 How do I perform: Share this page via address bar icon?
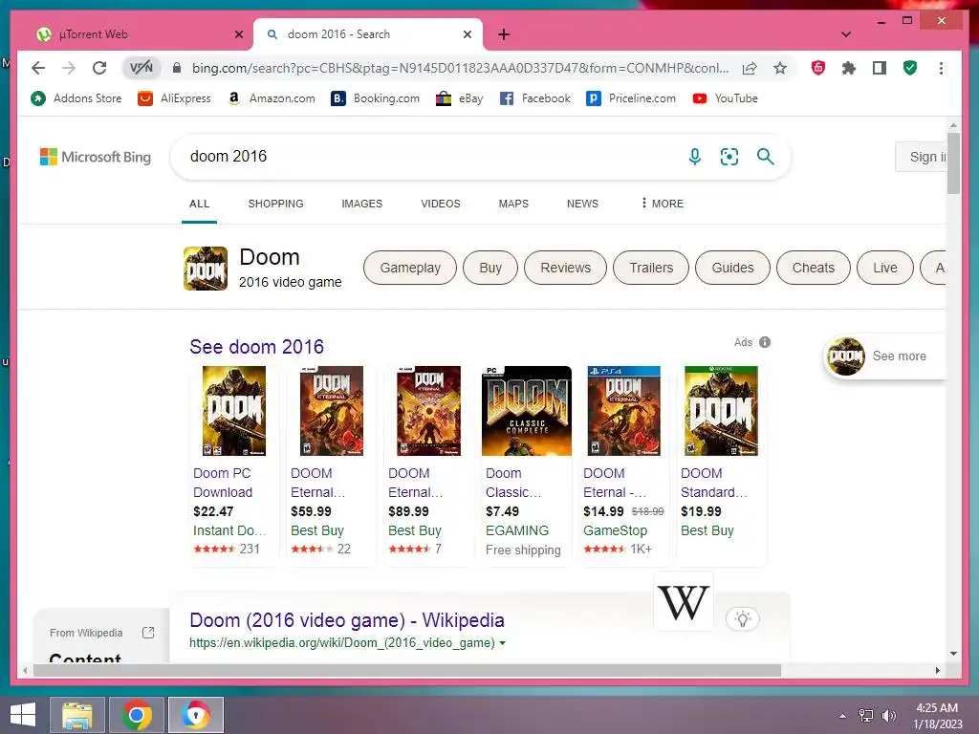point(750,68)
